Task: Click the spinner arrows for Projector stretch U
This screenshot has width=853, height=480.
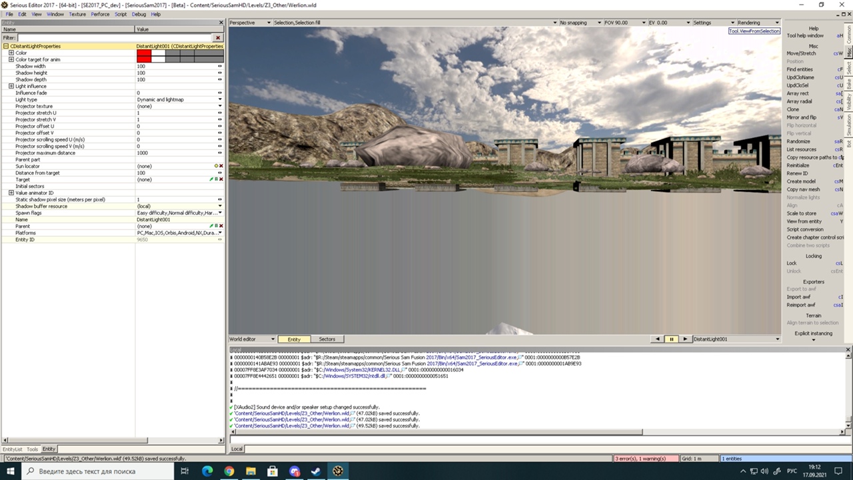Action: click(x=220, y=113)
